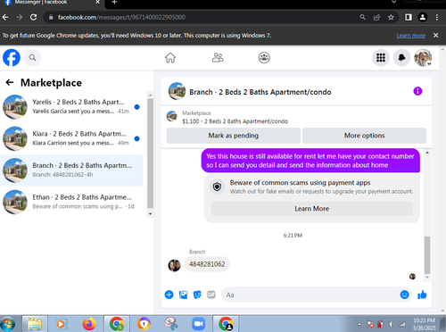
Task: Open Zoom from the taskbar
Action: pyautogui.click(x=198, y=324)
